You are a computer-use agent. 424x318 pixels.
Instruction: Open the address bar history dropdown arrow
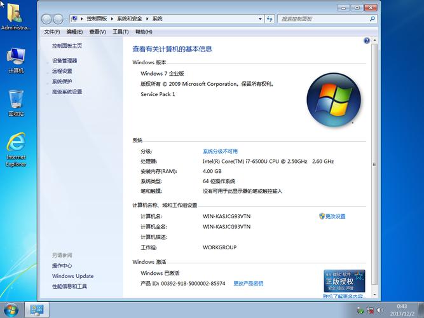tap(260, 18)
